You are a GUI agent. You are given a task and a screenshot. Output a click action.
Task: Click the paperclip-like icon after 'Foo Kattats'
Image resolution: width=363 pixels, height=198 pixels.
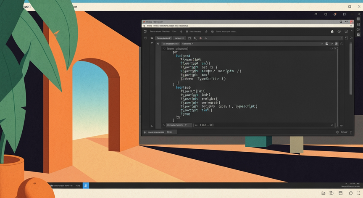pos(206,32)
